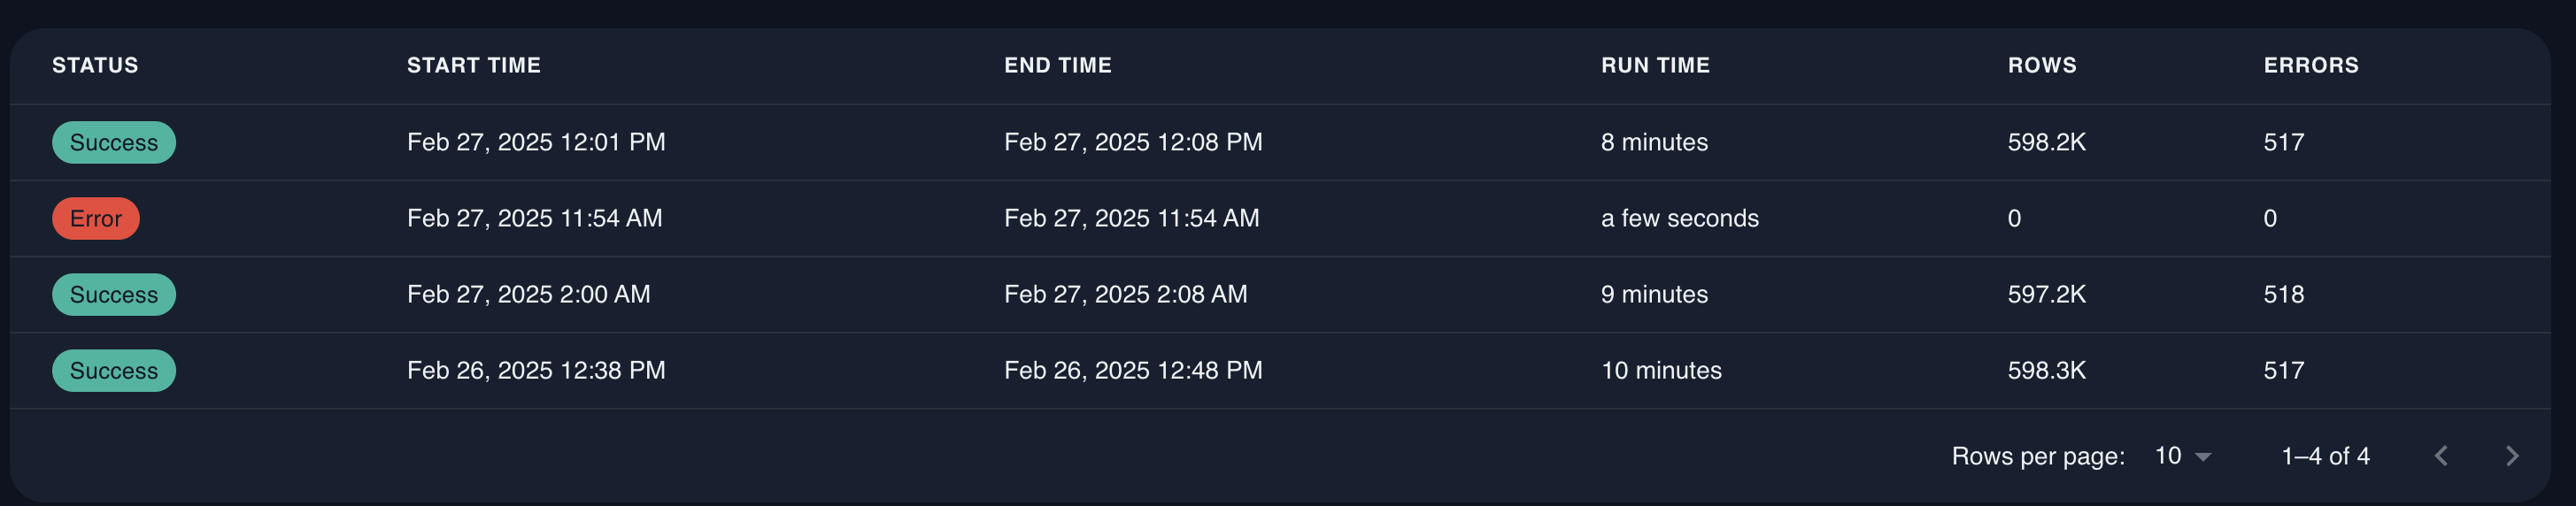
Task: Sort by the STATUS column header
Action: point(95,65)
